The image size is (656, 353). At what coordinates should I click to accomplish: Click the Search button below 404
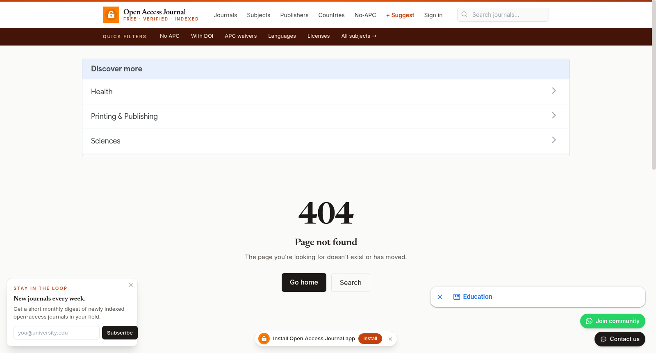(x=351, y=282)
